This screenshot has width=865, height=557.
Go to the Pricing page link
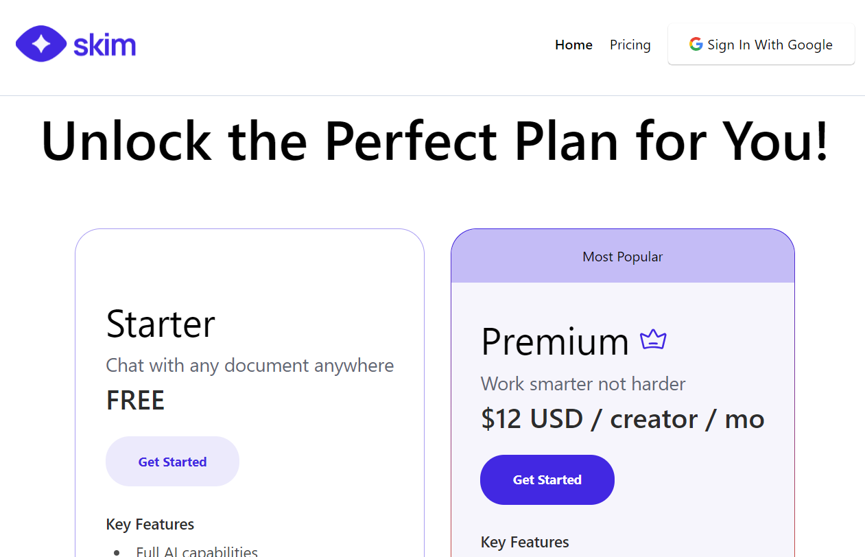tap(630, 45)
